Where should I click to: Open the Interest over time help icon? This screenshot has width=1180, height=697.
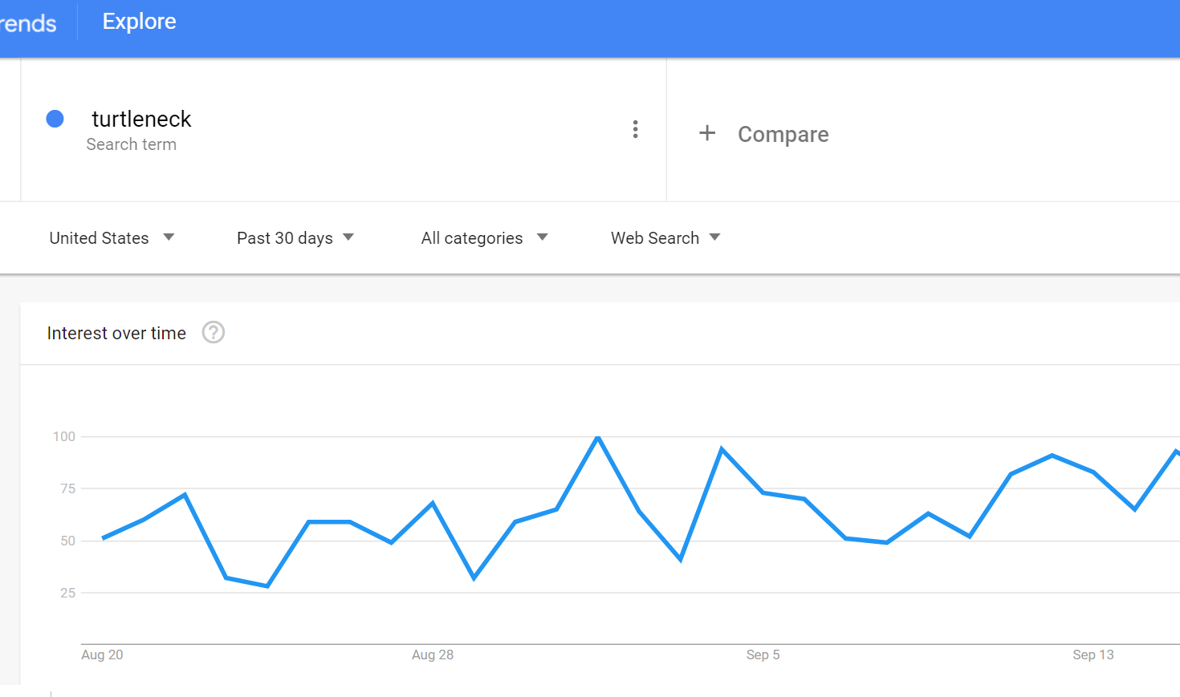click(214, 332)
